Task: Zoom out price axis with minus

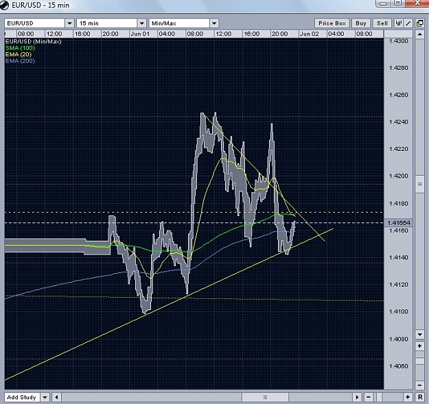Action: tap(419, 385)
